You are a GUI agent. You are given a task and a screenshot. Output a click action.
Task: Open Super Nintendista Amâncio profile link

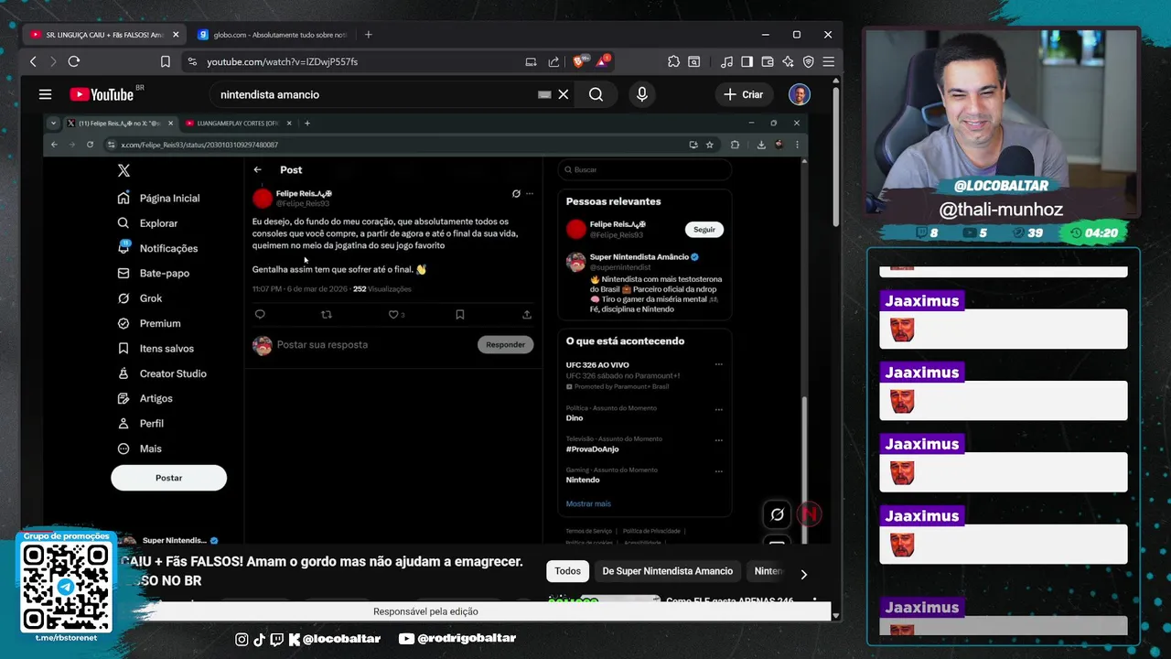click(x=639, y=257)
